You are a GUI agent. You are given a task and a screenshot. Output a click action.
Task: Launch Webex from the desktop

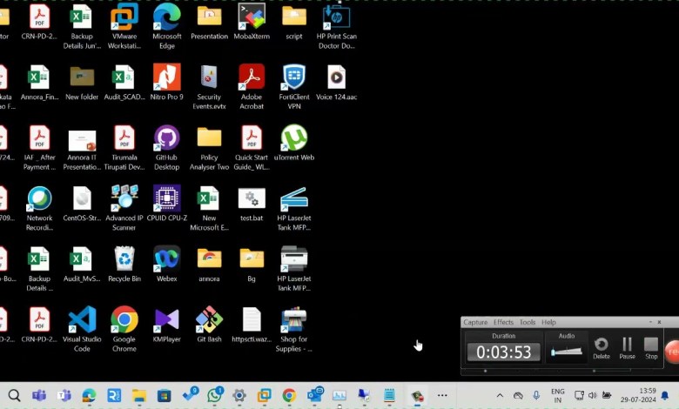tap(167, 264)
